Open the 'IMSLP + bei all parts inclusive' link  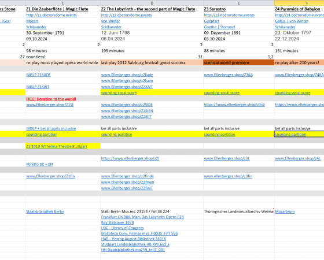pyautogui.click(x=51, y=128)
